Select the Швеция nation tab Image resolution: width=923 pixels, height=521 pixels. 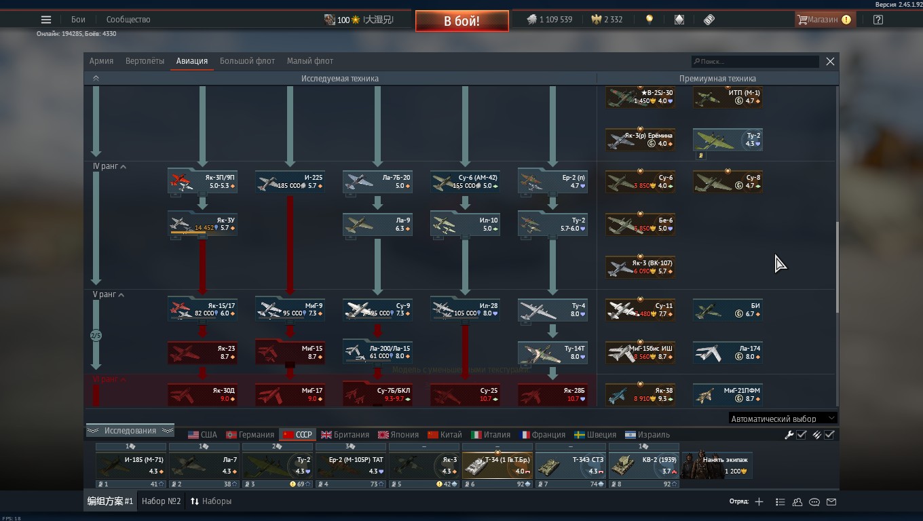[x=595, y=435]
